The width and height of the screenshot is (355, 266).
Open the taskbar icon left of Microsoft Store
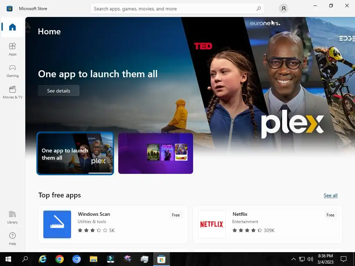[145, 259]
